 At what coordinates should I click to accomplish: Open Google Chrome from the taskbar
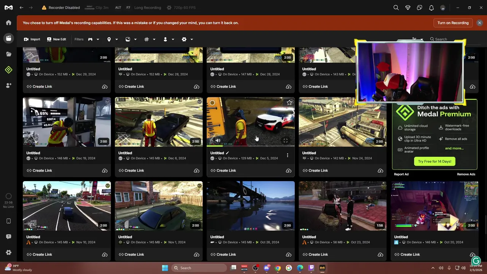click(x=278, y=268)
